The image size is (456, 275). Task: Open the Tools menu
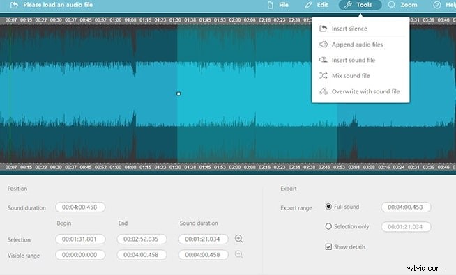pos(360,5)
